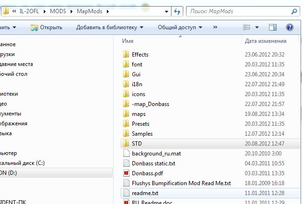Open Общий доступ menu

(x=180, y=27)
